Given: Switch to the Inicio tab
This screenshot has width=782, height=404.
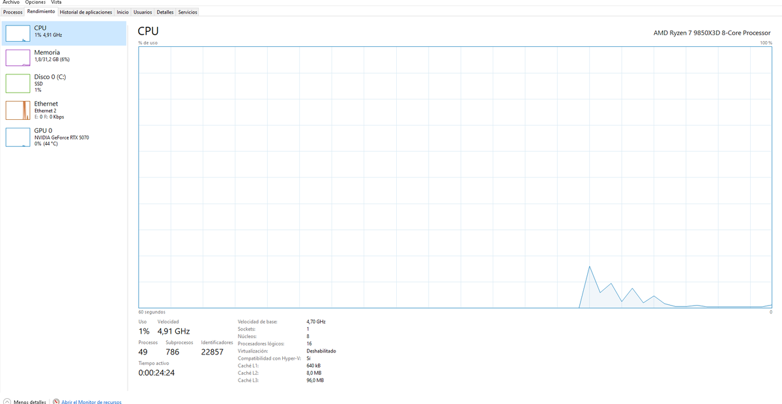Looking at the screenshot, I should pyautogui.click(x=123, y=12).
